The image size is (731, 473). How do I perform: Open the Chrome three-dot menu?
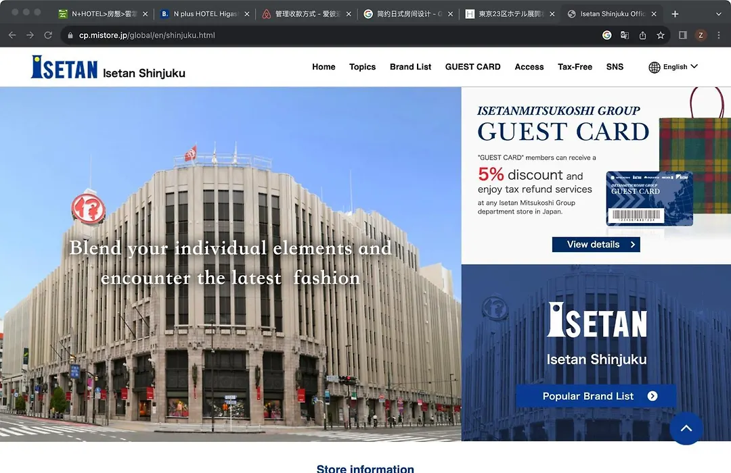(x=718, y=35)
